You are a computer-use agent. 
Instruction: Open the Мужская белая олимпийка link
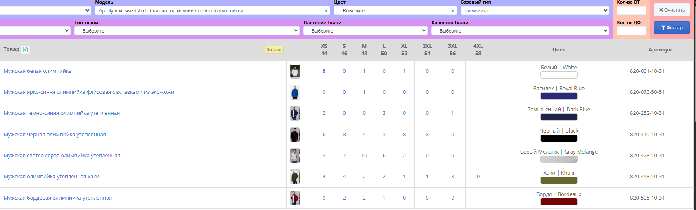[38, 71]
